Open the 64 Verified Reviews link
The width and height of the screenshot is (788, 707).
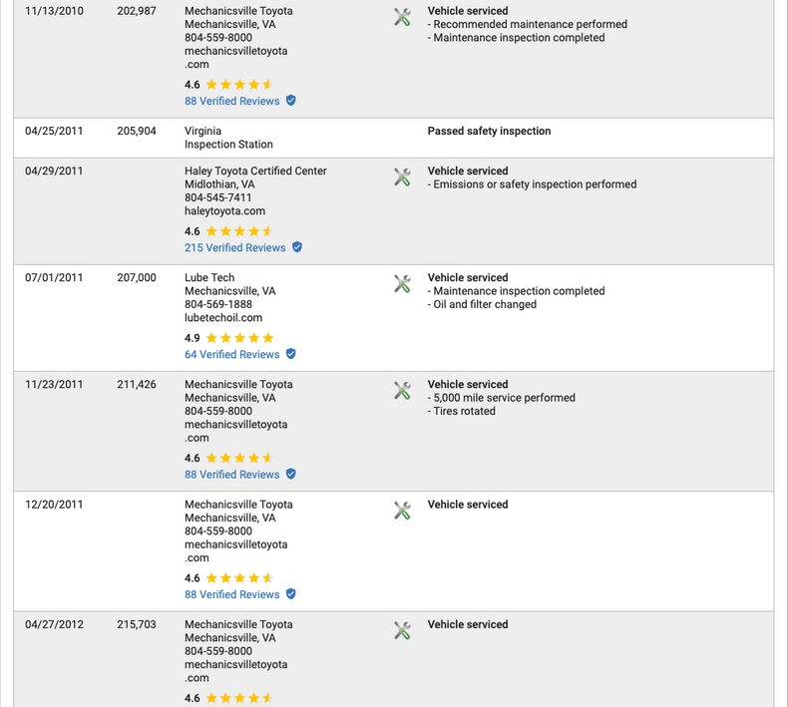[231, 354]
